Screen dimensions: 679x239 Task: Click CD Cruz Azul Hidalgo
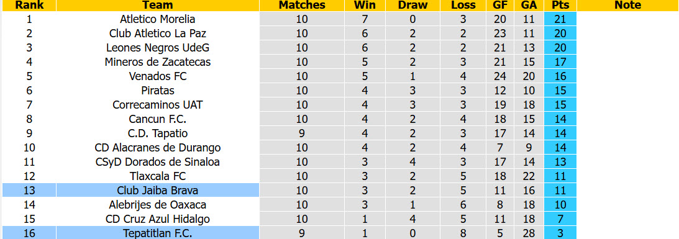158,219
